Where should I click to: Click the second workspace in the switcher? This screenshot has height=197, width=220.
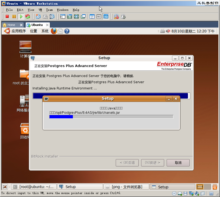(207, 187)
